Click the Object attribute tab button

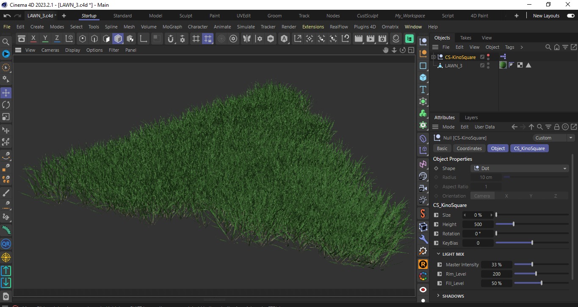point(498,148)
